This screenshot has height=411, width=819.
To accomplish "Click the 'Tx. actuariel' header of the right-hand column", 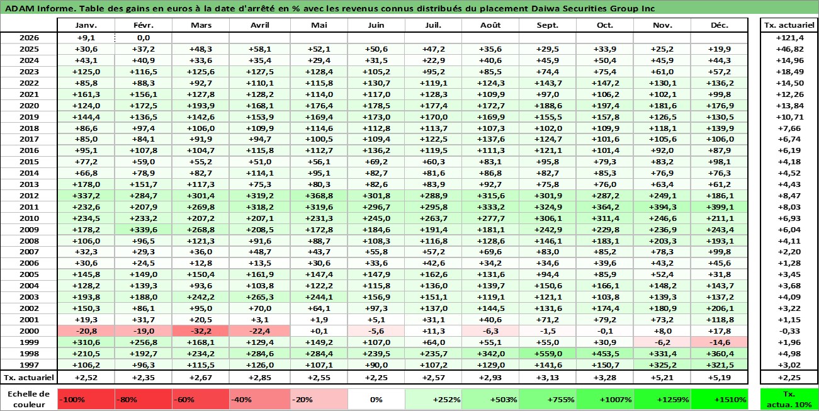I will (x=789, y=25).
